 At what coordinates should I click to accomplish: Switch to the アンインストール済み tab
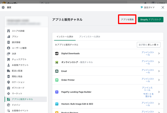(90, 37)
